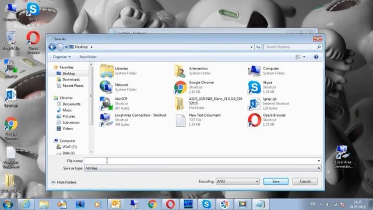
Task: Open Opera from the taskbar
Action: [x=170, y=204]
